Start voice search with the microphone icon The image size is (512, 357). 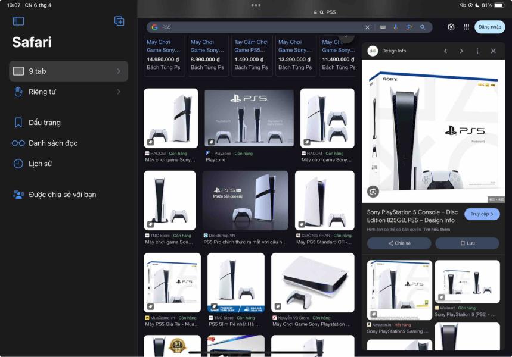click(396, 27)
